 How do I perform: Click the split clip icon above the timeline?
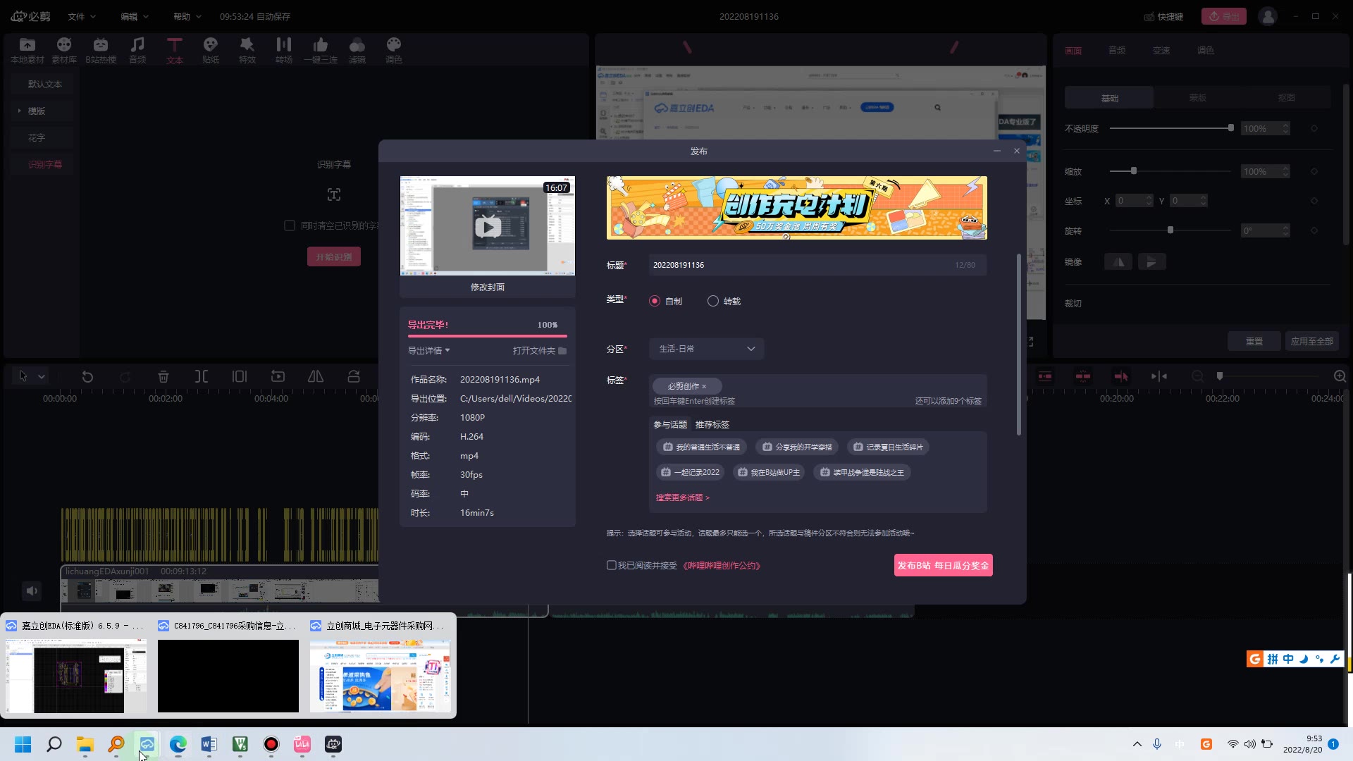201,376
